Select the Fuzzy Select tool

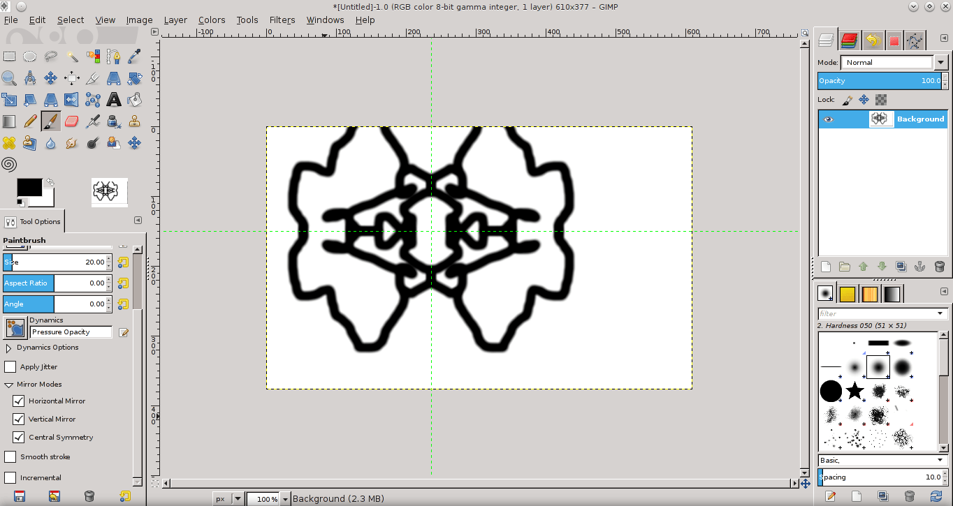(72, 57)
